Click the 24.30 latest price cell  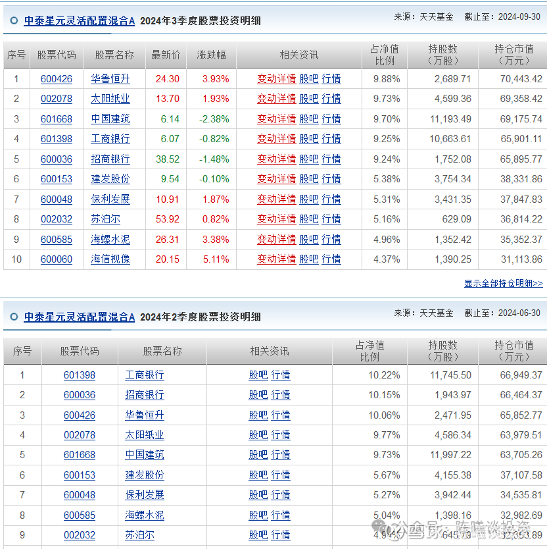coord(168,79)
